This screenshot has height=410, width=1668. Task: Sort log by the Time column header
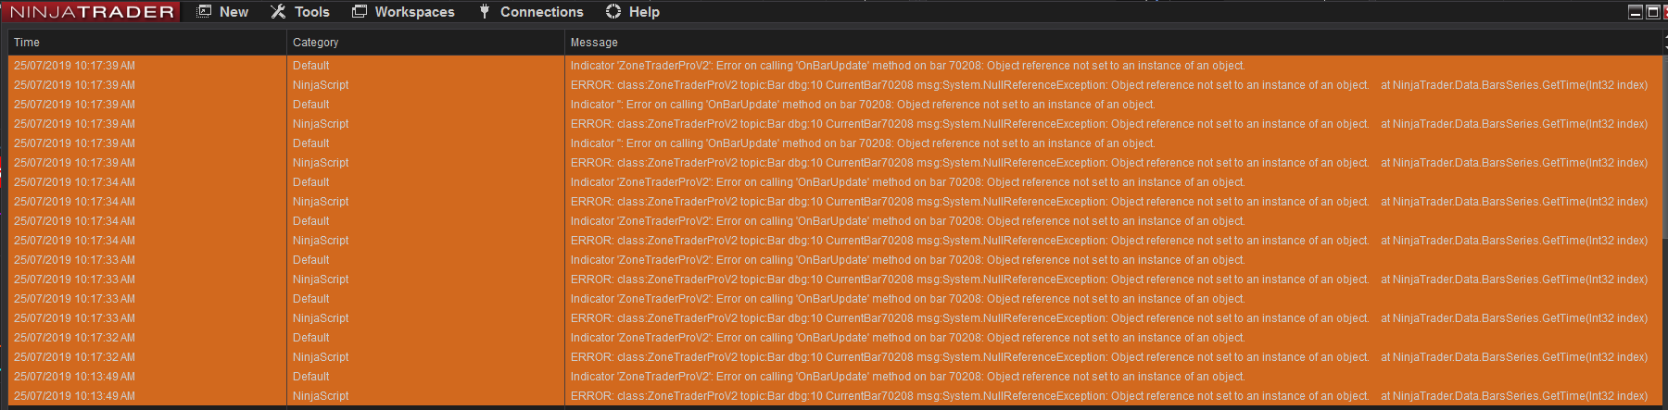pos(27,43)
